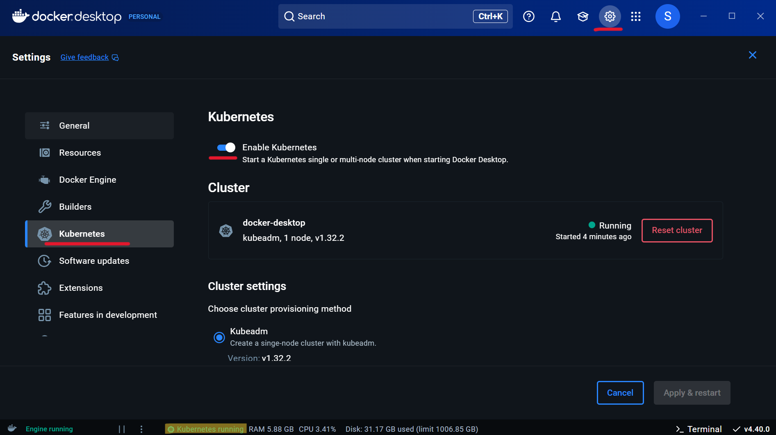This screenshot has width=776, height=435.
Task: Open the apps grid icon
Action: [x=636, y=16]
